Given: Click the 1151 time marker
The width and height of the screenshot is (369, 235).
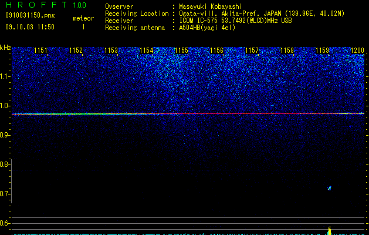Looking at the screenshot, I should (40, 51).
